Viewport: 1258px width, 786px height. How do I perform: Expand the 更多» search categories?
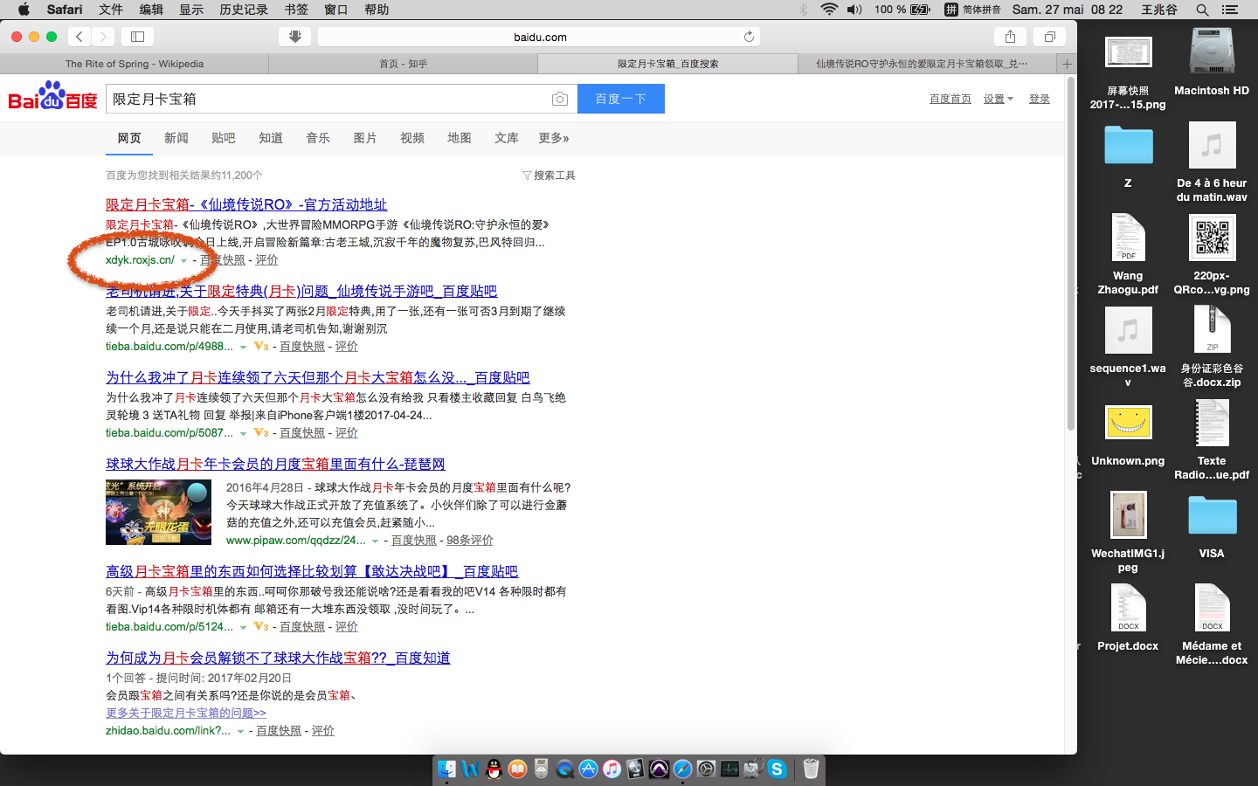click(554, 138)
